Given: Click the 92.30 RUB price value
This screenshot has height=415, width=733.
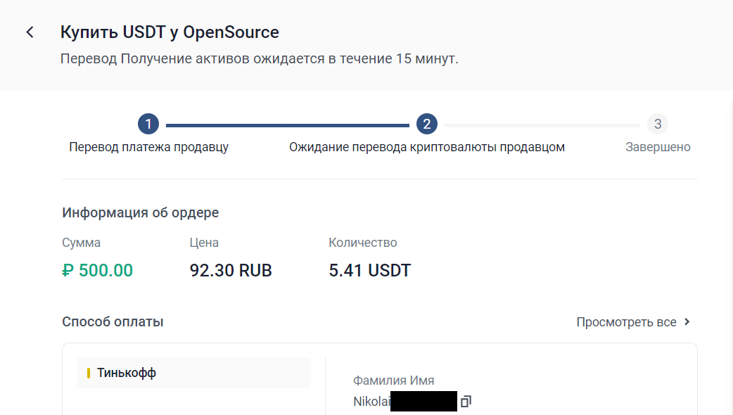Looking at the screenshot, I should pyautogui.click(x=231, y=270).
